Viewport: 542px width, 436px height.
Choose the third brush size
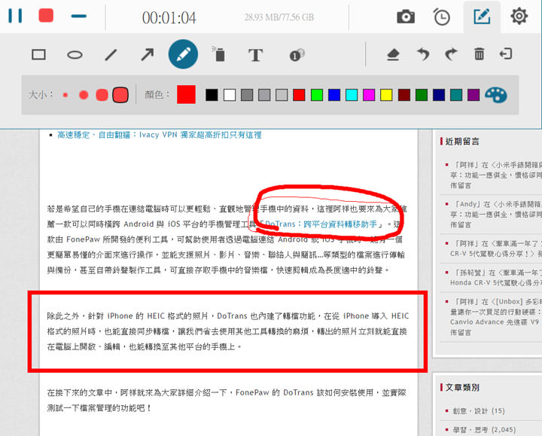click(102, 95)
